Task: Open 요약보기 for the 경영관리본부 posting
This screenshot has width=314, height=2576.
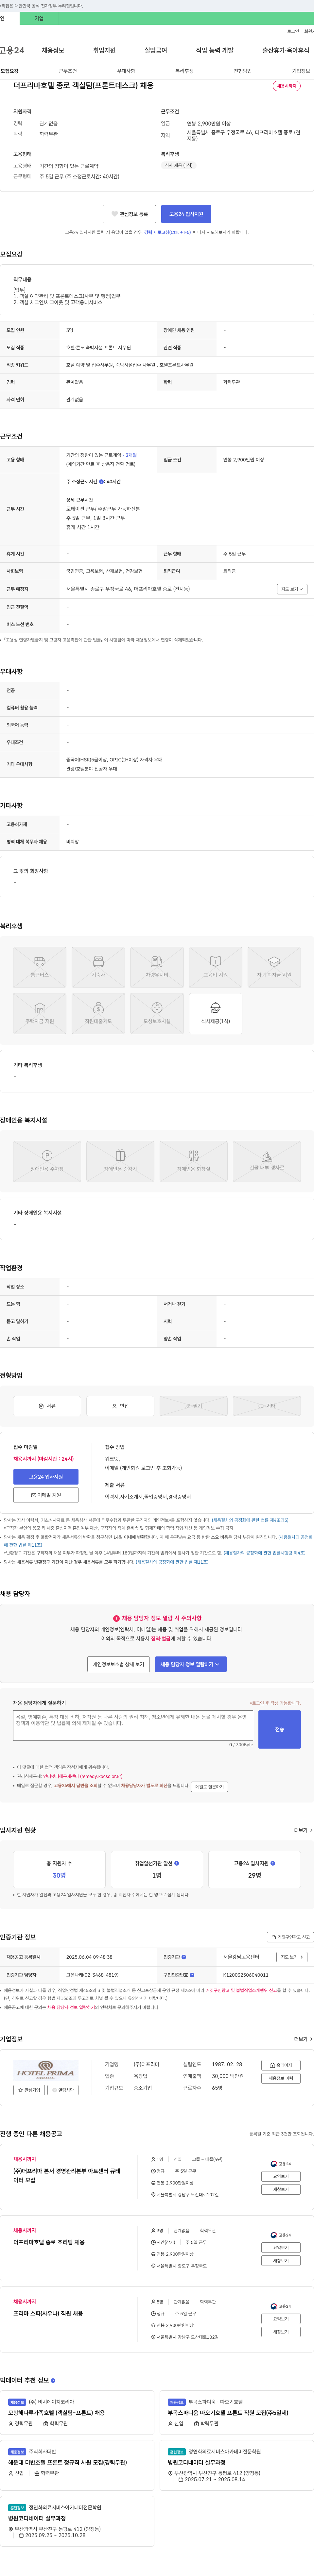Action: pyautogui.click(x=281, y=2176)
